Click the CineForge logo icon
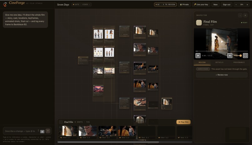This screenshot has height=145, width=252. [x=5, y=4]
